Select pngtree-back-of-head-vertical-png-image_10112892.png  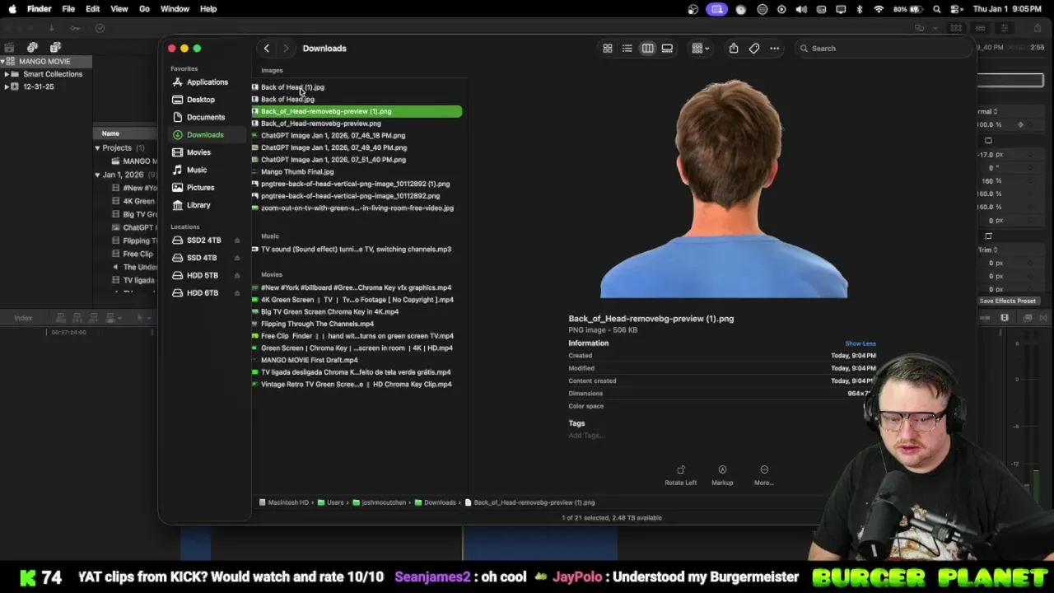350,196
